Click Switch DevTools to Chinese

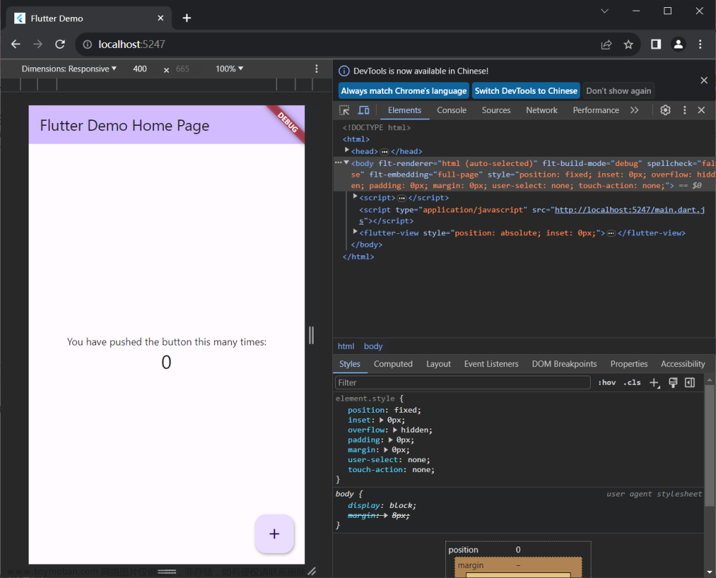tap(526, 91)
